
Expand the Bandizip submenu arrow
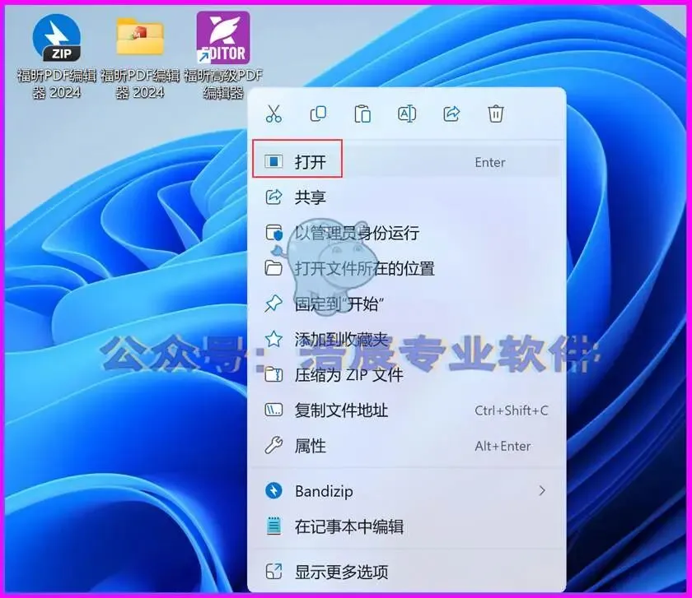[x=542, y=490]
